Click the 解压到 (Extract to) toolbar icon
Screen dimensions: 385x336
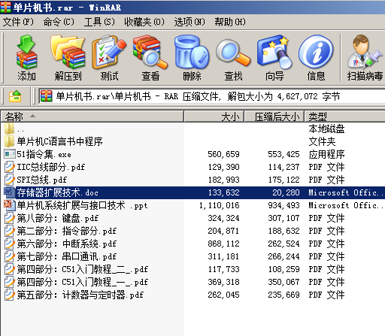click(68, 52)
